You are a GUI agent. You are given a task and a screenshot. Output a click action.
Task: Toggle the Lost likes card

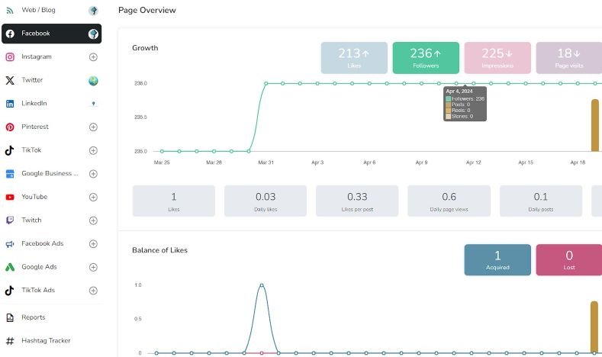(569, 260)
